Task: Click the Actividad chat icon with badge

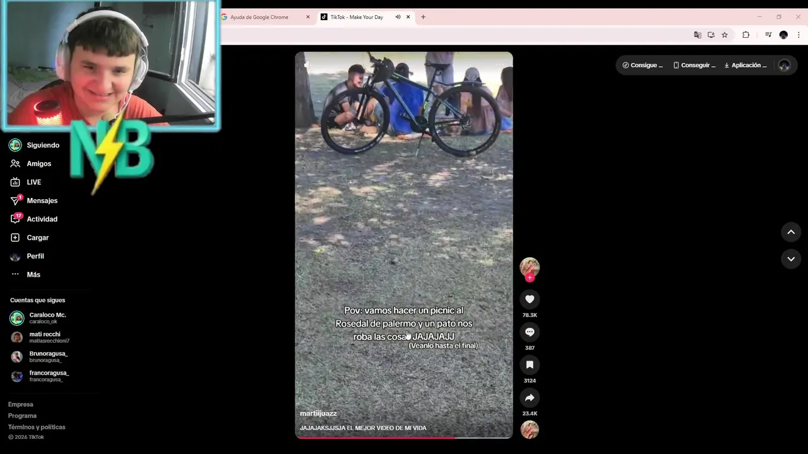Action: (15, 219)
